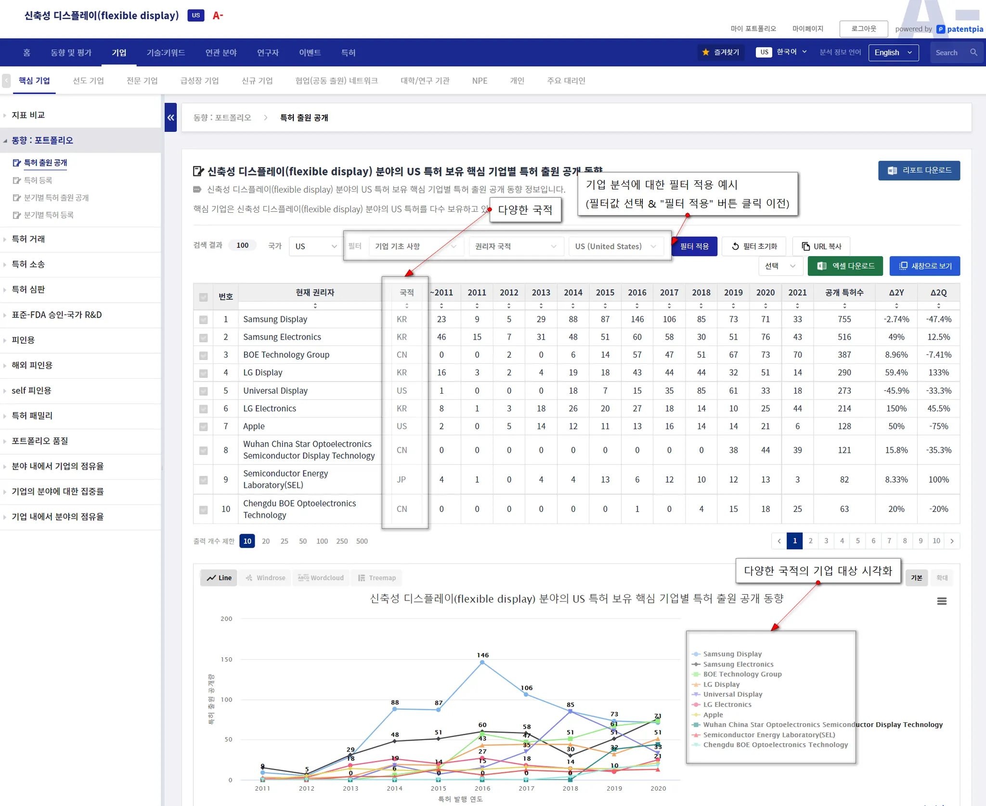Click the 엑셀 다운로드 Excel icon
This screenshot has height=806, width=986.
822,266
